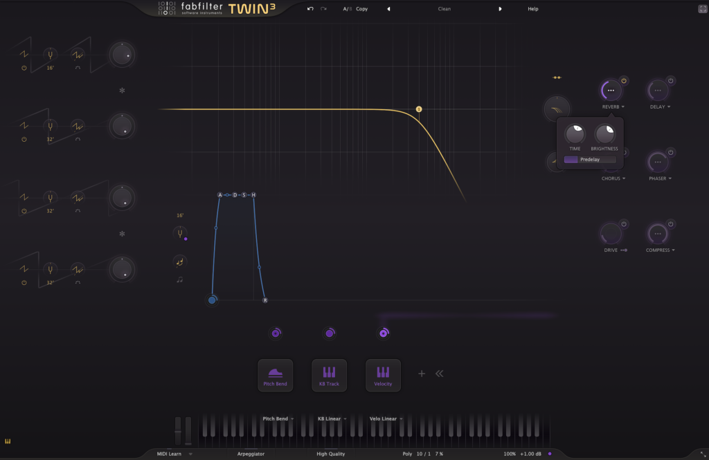Enable the Delay effect power button
This screenshot has height=460, width=709.
tap(670, 81)
